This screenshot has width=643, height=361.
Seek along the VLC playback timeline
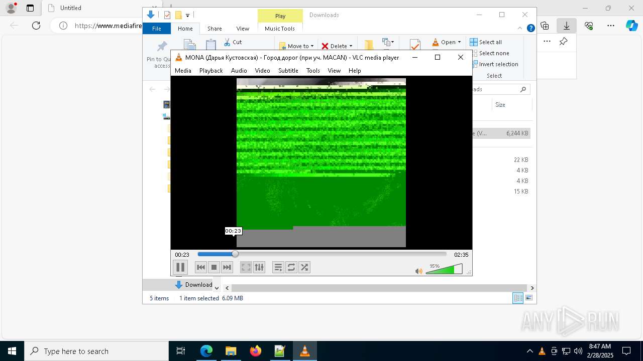point(322,254)
